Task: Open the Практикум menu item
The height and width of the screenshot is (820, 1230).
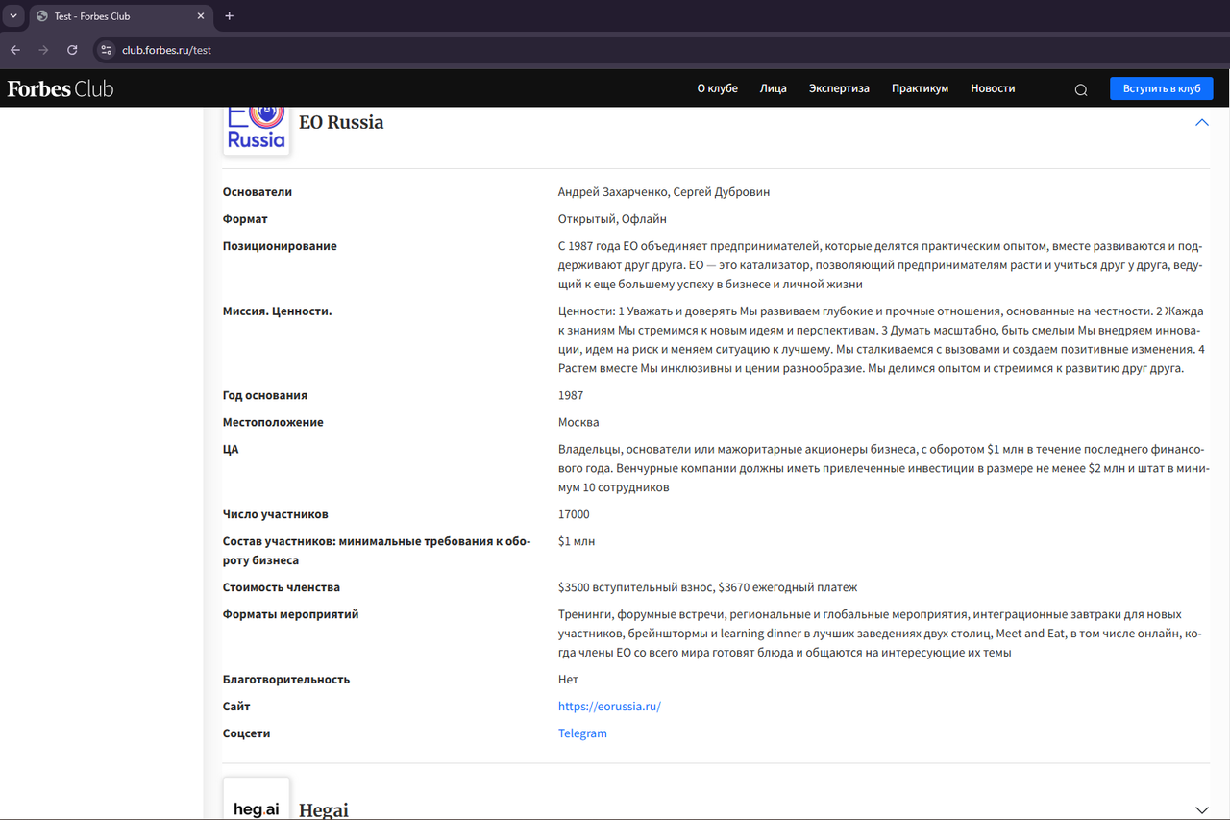Action: pos(920,88)
